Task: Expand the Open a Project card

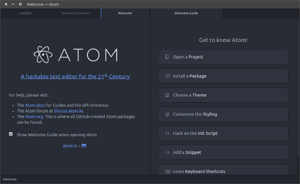Action: [223, 57]
